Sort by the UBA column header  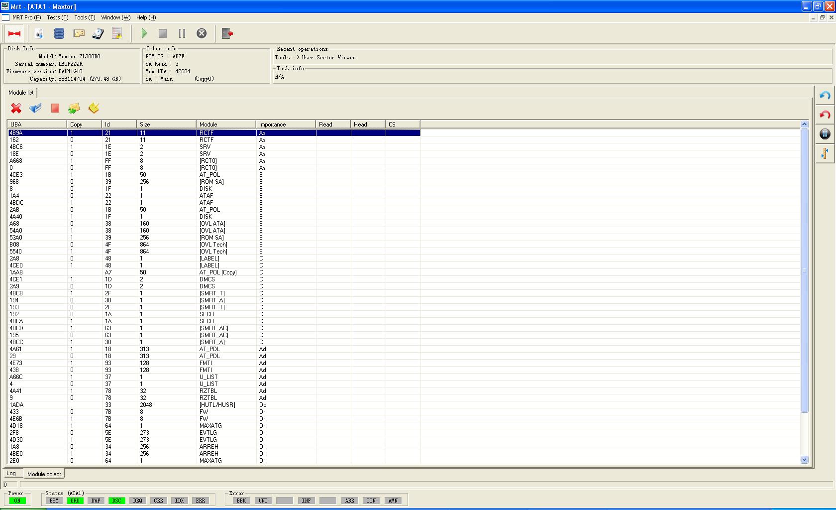click(x=37, y=125)
